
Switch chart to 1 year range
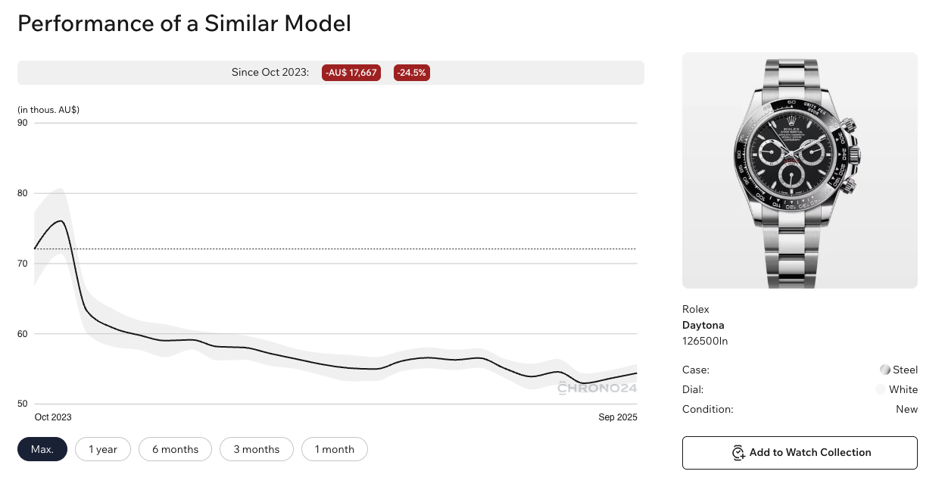click(103, 449)
